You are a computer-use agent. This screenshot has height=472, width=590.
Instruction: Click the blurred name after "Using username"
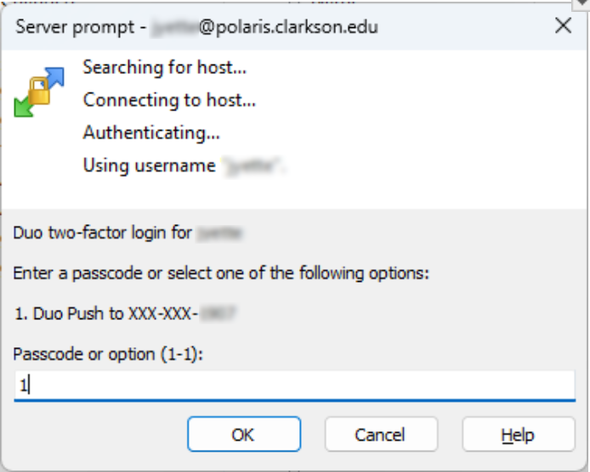click(252, 166)
